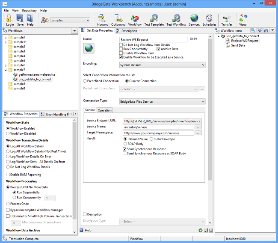
Task: Click the Save toolbar icon
Action: (20, 20)
